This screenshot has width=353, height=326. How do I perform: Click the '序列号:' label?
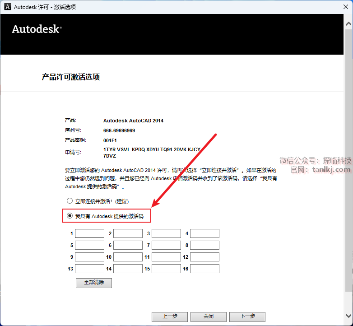pos(73,130)
